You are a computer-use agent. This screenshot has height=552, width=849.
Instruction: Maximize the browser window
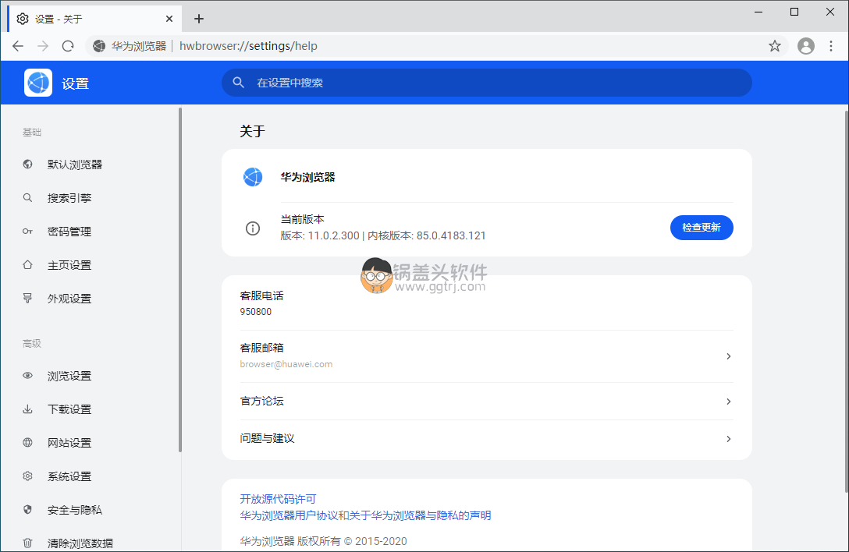(794, 12)
